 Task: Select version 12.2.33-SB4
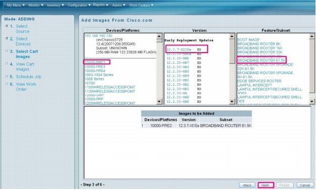[x=178, y=76]
